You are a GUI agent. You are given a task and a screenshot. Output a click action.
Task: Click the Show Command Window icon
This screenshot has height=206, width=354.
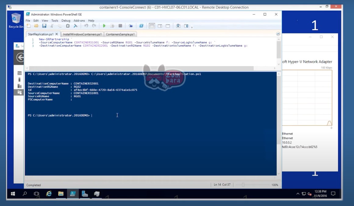click(x=178, y=26)
